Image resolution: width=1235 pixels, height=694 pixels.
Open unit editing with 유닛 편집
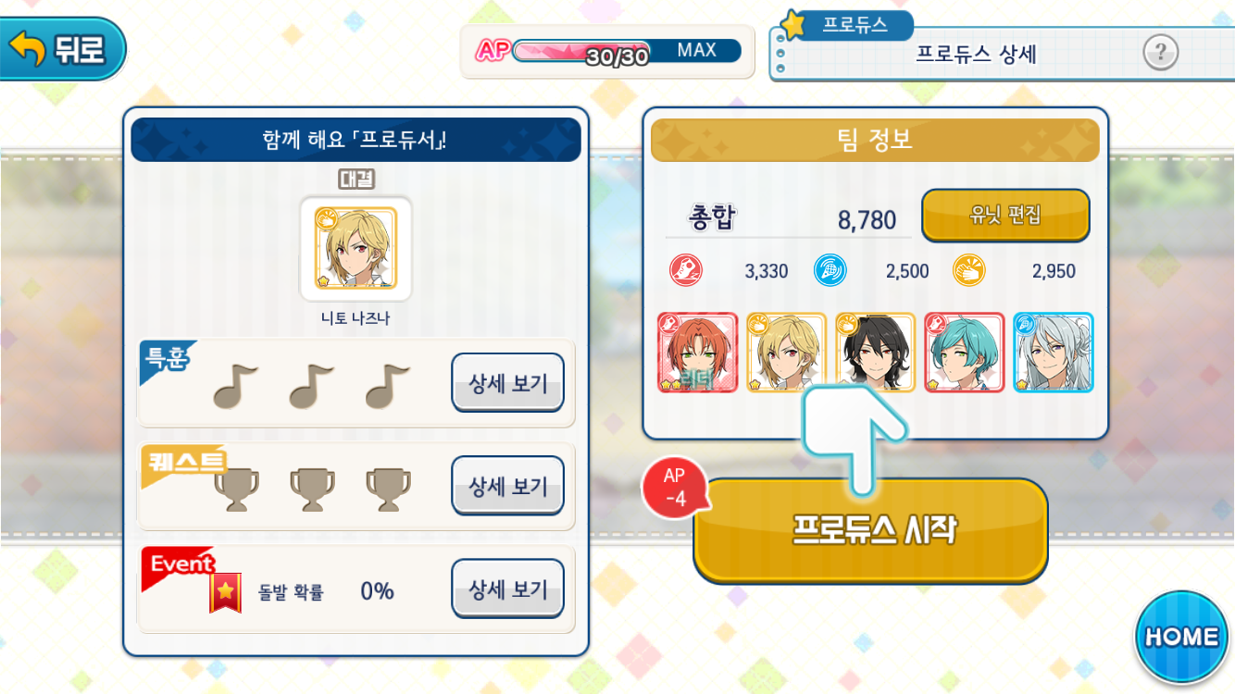(x=1005, y=215)
